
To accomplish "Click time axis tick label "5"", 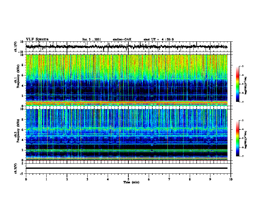I will coord(128,179).
